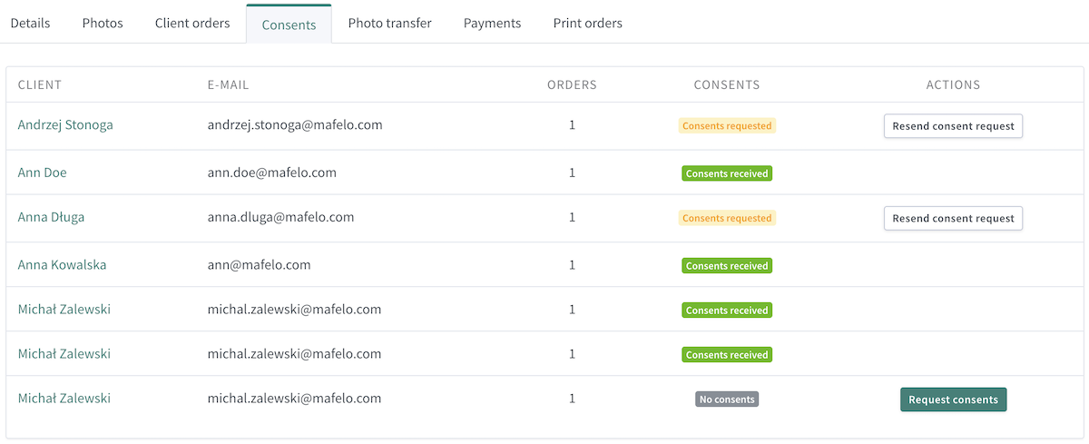The image size is (1089, 444).
Task: Go to Client orders tab
Action: click(x=192, y=23)
